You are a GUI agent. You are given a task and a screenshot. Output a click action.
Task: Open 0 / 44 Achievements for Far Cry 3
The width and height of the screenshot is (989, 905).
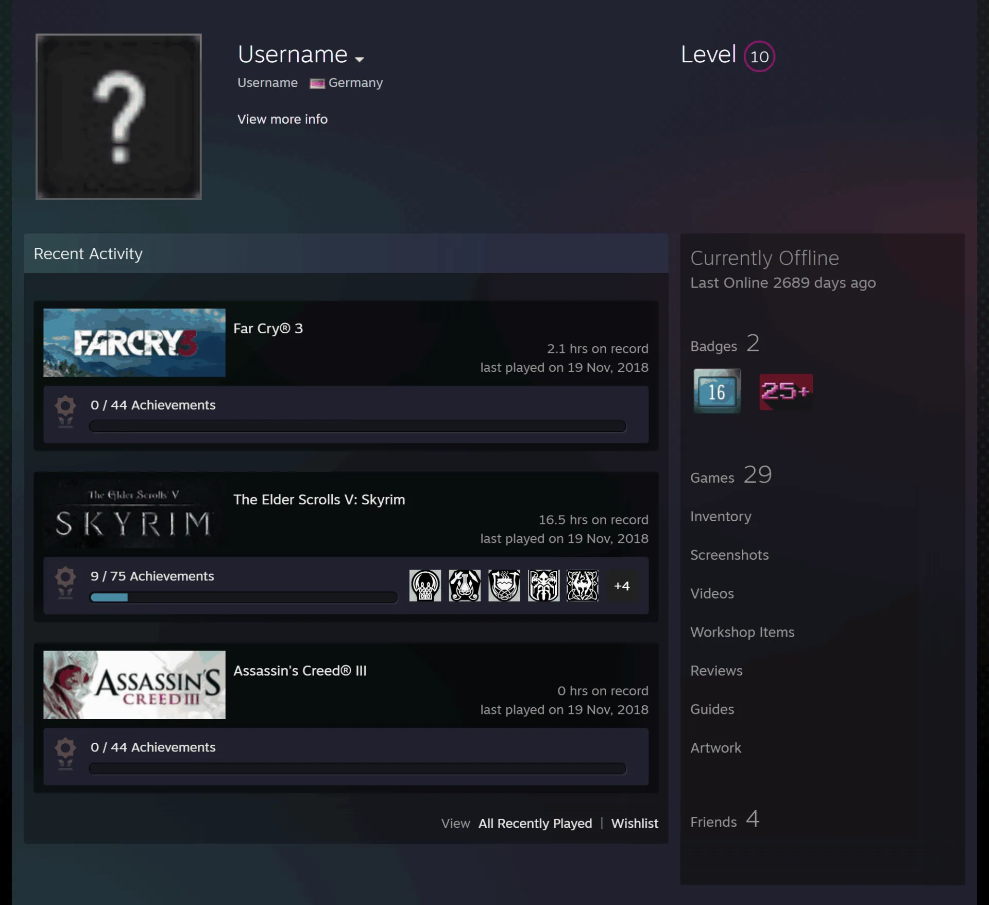[153, 405]
